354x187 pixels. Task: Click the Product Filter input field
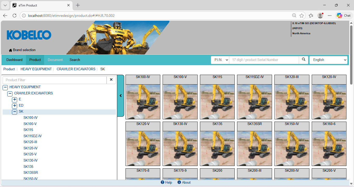click(x=54, y=80)
